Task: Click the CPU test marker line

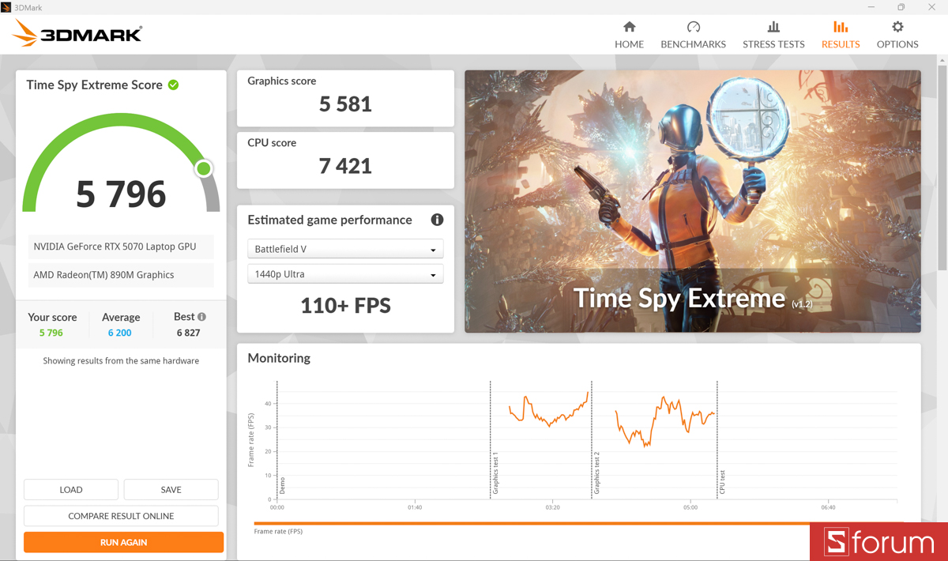Action: click(717, 439)
